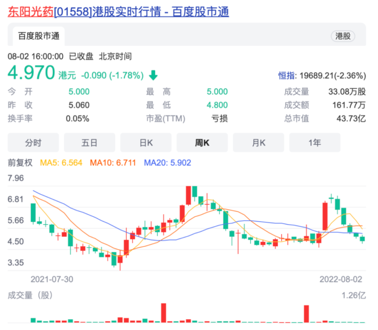
Task: Switch to the 五日 chart view
Action: pos(89,143)
